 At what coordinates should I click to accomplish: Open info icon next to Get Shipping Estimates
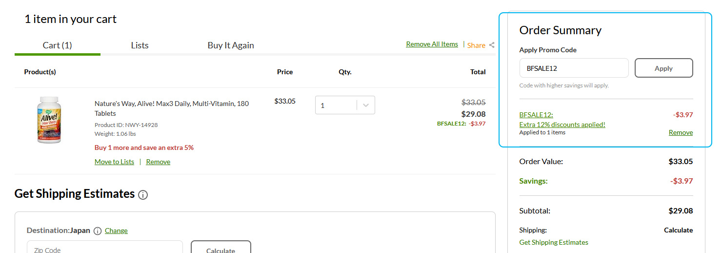coord(143,195)
